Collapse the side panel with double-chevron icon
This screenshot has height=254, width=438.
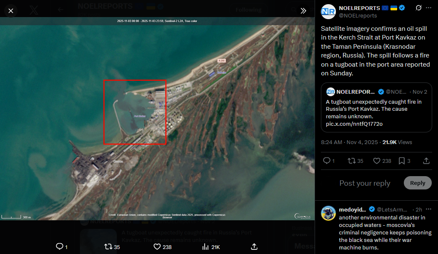(303, 11)
